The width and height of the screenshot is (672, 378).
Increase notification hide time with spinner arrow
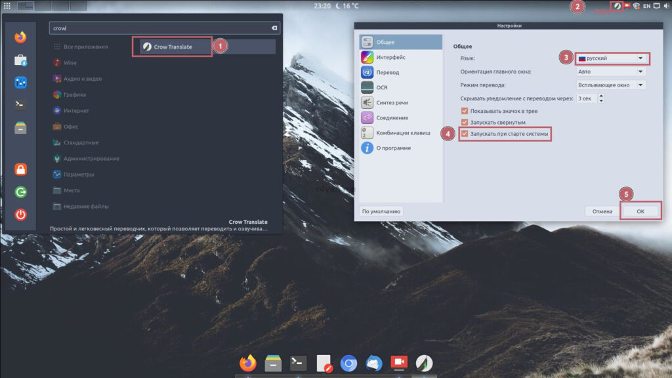[x=601, y=96]
